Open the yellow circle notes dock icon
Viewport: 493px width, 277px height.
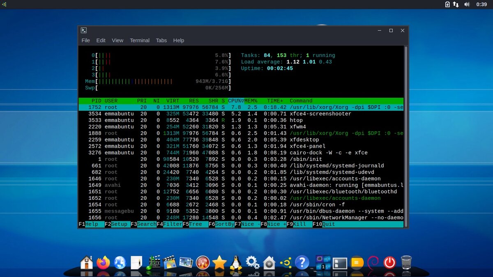(x=357, y=262)
